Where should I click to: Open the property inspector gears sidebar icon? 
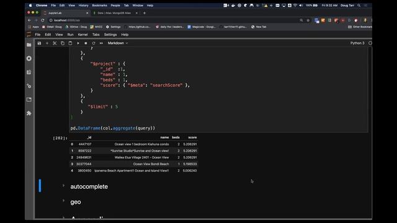tap(29, 86)
